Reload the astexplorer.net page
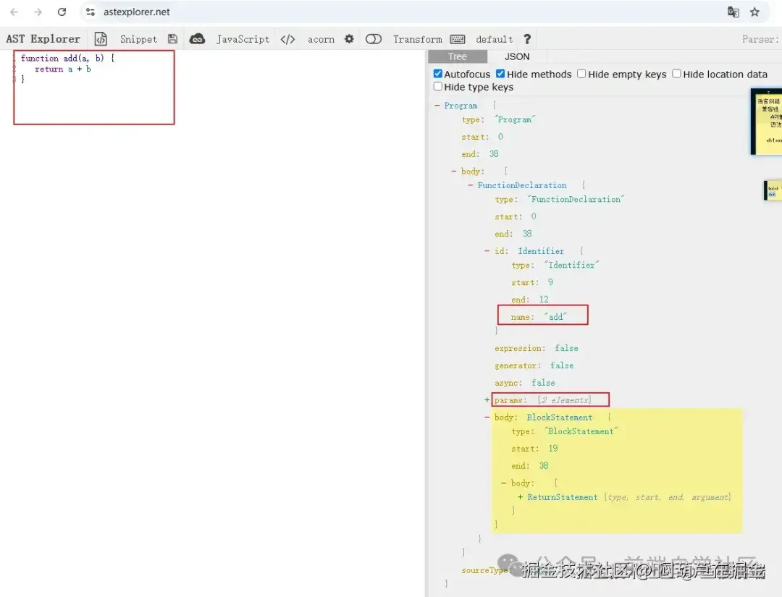The image size is (782, 597). point(62,12)
